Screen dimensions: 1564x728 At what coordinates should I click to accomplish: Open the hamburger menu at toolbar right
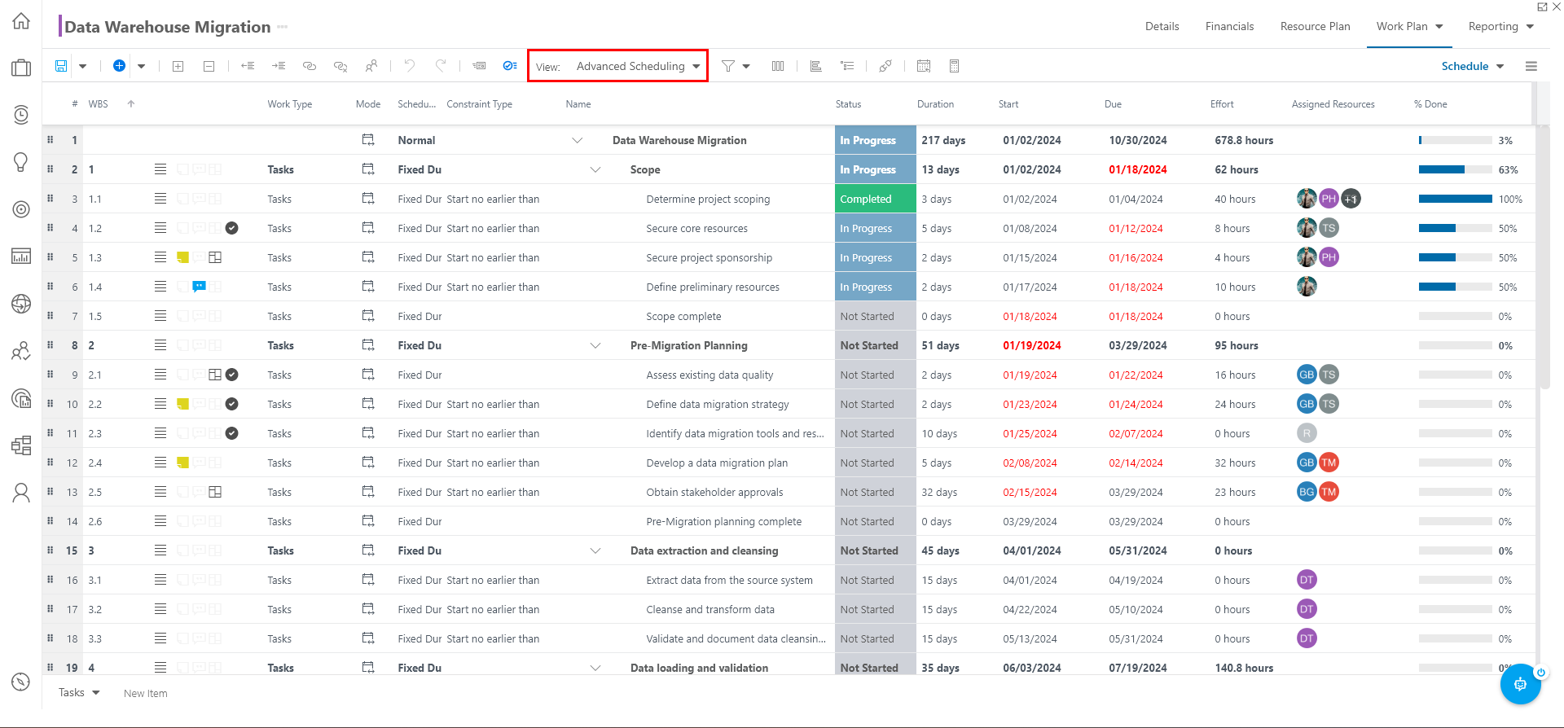click(x=1531, y=66)
